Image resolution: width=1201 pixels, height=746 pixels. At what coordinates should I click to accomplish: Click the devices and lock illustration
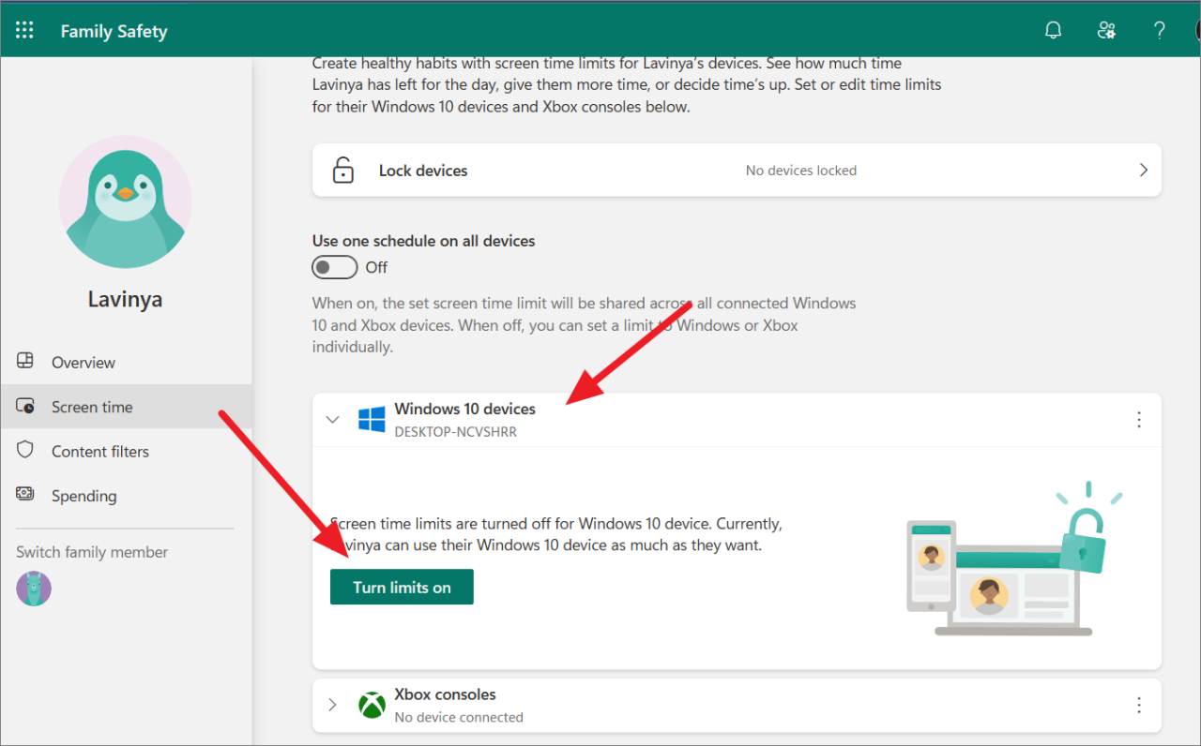click(x=1015, y=559)
